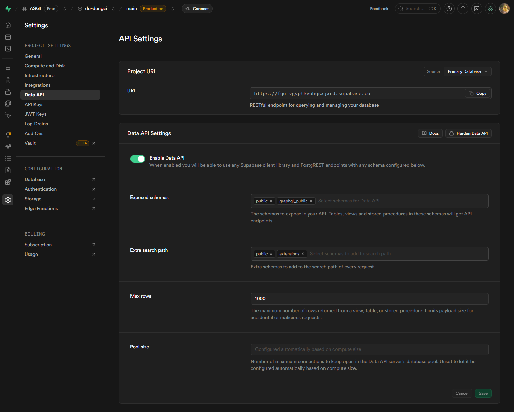Click the Harden Data API button

[468, 133]
